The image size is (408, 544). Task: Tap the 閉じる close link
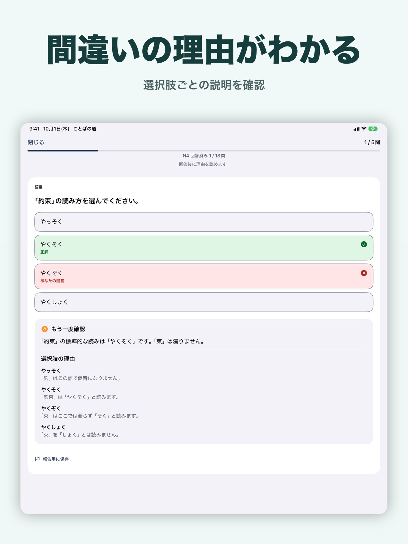pyautogui.click(x=36, y=142)
